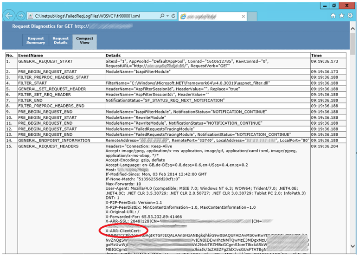Click the page icon in address bar

[31, 16]
